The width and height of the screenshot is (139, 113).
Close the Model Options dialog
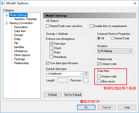coord(135,3)
